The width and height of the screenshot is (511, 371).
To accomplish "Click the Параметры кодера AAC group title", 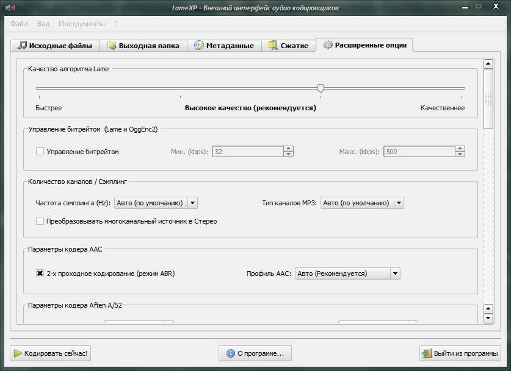I will (x=65, y=249).
